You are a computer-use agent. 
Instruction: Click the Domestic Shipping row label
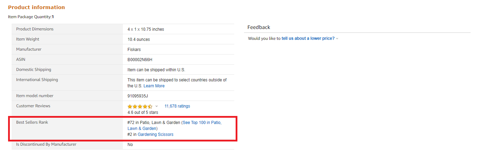pyautogui.click(x=34, y=70)
